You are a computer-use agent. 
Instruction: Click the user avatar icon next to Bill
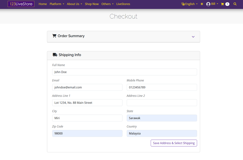[208, 4]
